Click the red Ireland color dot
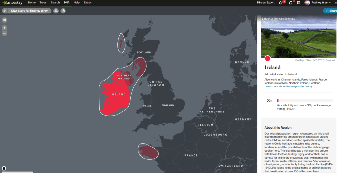Screen dimensions: 337x173 click(x=268, y=58)
